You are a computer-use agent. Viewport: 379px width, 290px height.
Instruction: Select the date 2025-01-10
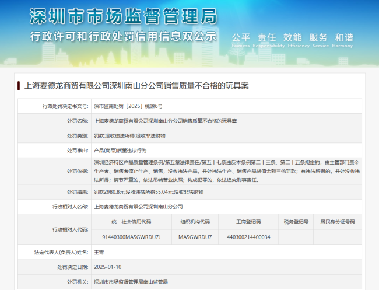coord(107,267)
